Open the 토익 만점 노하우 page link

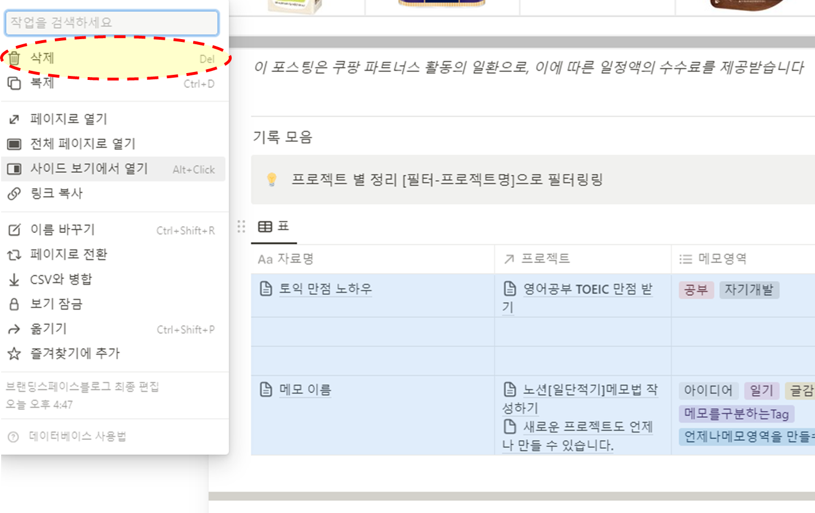click(325, 289)
